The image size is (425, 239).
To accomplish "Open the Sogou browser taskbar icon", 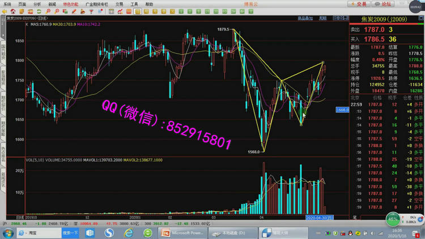I will [109, 233].
